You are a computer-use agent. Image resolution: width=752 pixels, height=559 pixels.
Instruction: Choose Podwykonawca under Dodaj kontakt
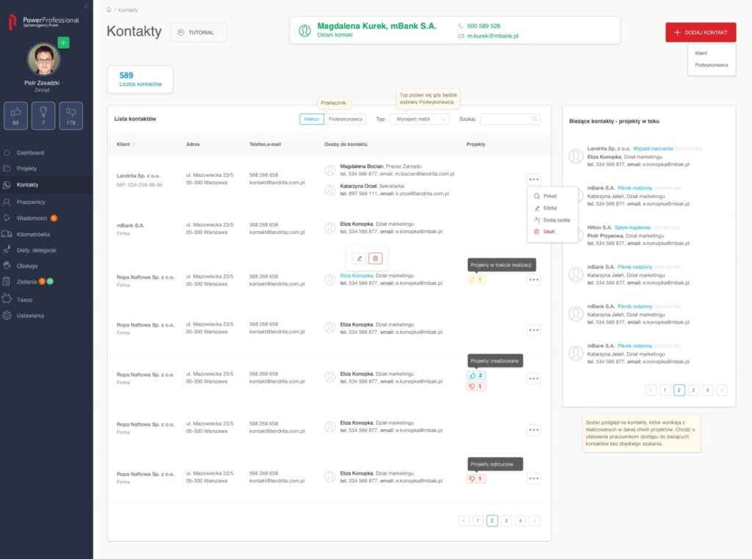[x=711, y=65]
